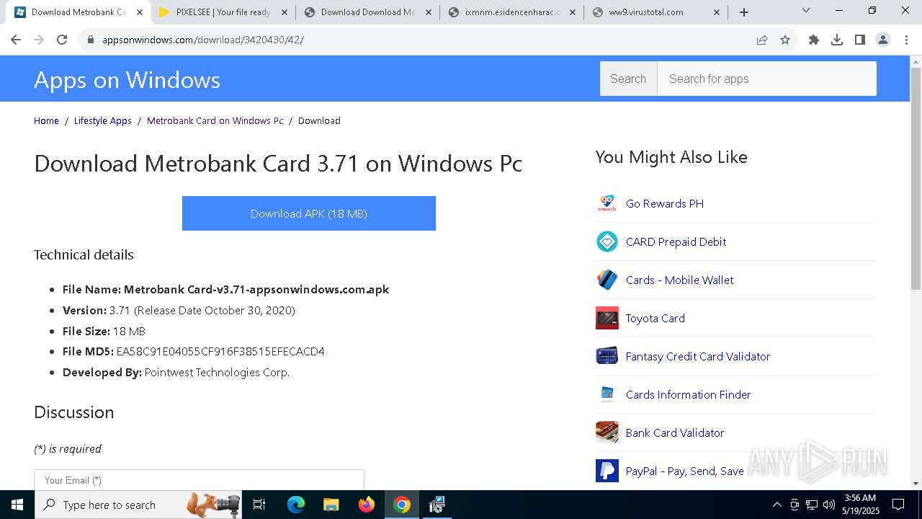Screen dimensions: 922x519
Task: Open File Explorer from the taskbar
Action: (x=331, y=505)
